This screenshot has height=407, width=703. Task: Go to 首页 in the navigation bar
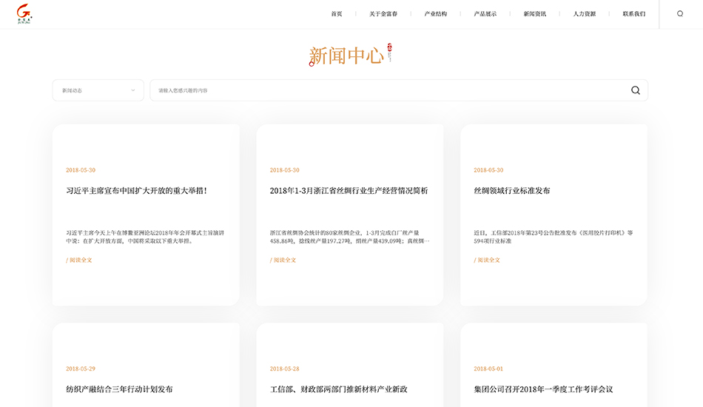(x=337, y=14)
